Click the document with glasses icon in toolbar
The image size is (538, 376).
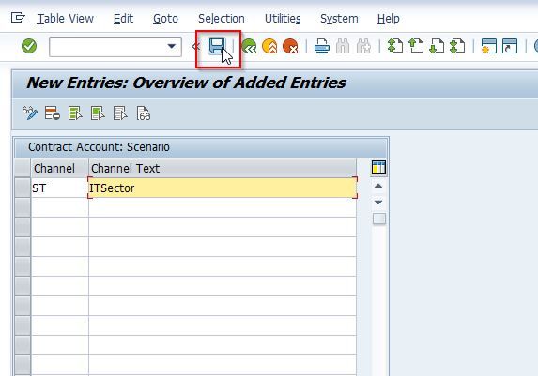(x=143, y=113)
